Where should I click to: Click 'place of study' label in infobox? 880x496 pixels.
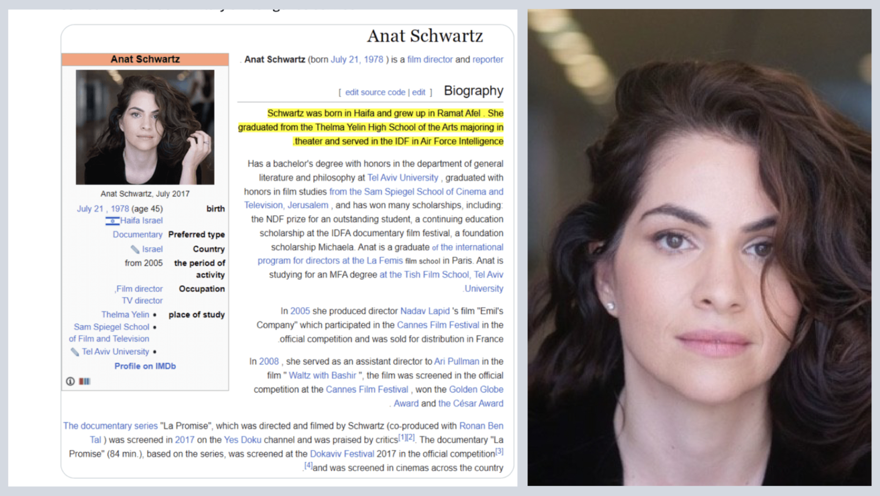point(196,315)
